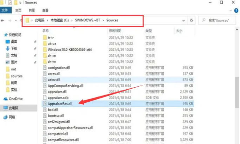The height and width of the screenshot is (144, 240).
Task: Select the appraiser.dll file icon
Action: [x=45, y=91]
